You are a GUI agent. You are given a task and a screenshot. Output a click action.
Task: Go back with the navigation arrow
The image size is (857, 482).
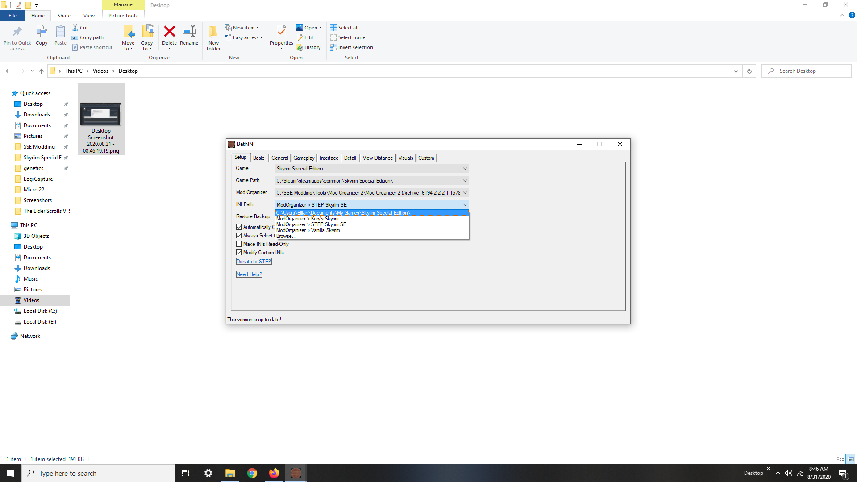pos(8,71)
